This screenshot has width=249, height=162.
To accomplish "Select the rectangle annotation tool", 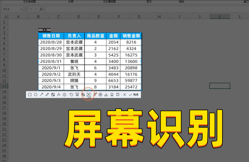I will point(30,95).
